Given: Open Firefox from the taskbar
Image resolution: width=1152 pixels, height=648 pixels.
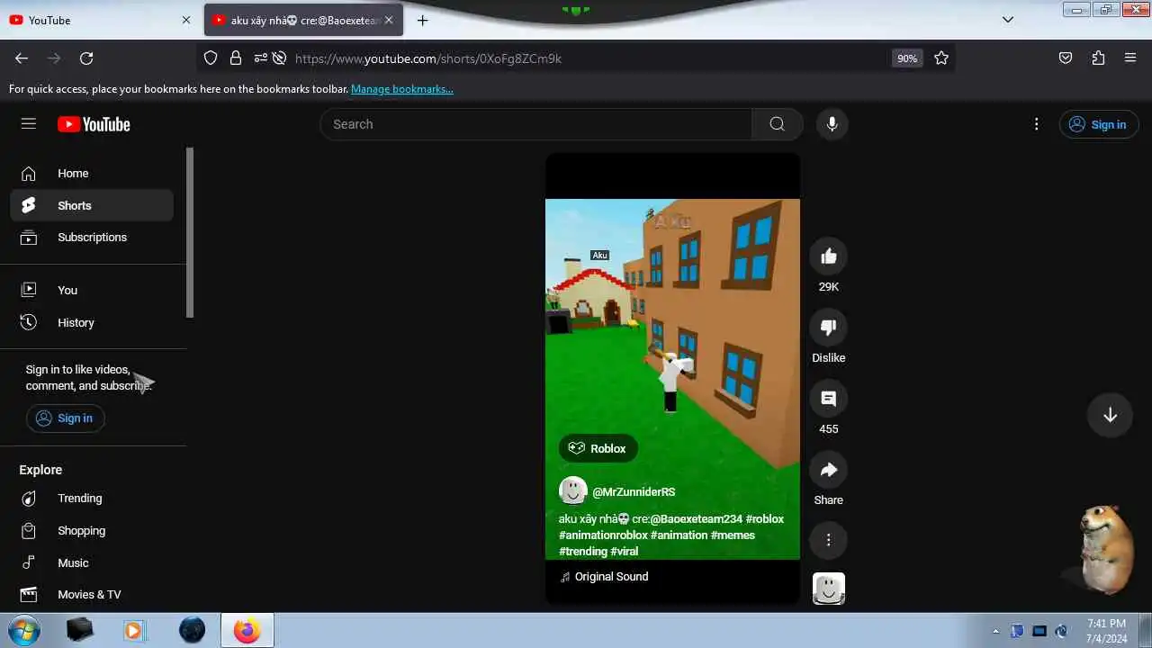Looking at the screenshot, I should pos(247,631).
